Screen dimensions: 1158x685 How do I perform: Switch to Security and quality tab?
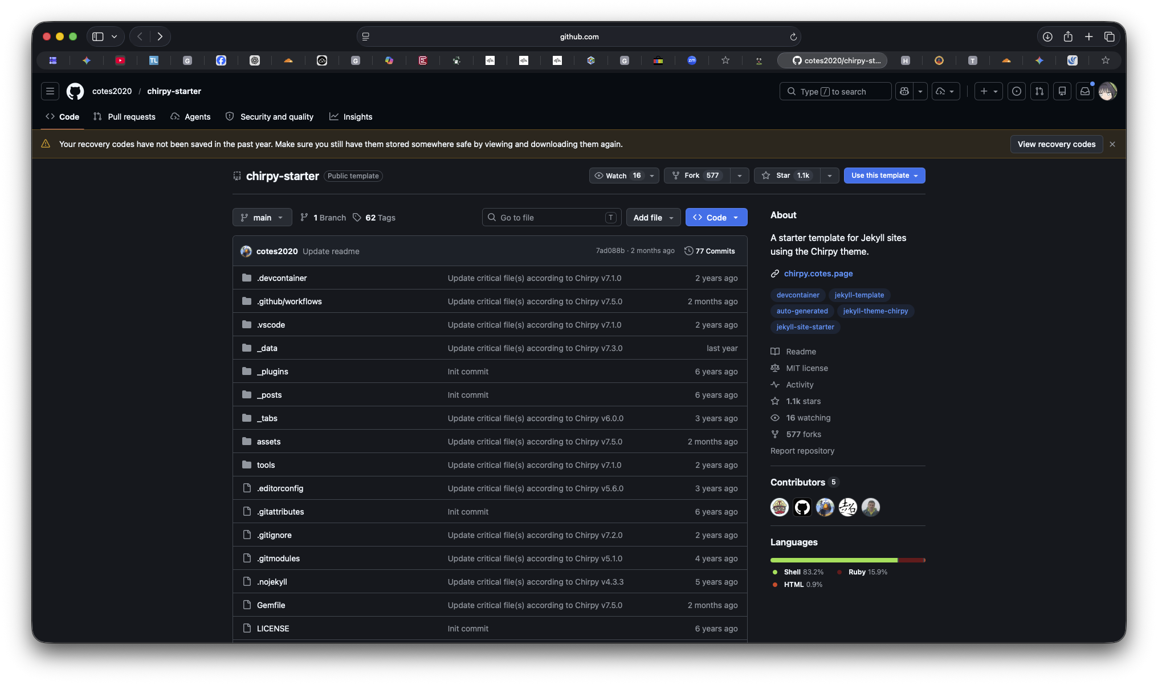coord(270,117)
